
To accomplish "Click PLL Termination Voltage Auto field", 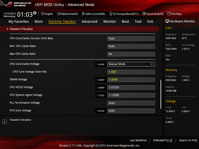I will (131, 103).
